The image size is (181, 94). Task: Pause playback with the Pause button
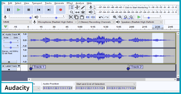9,10
